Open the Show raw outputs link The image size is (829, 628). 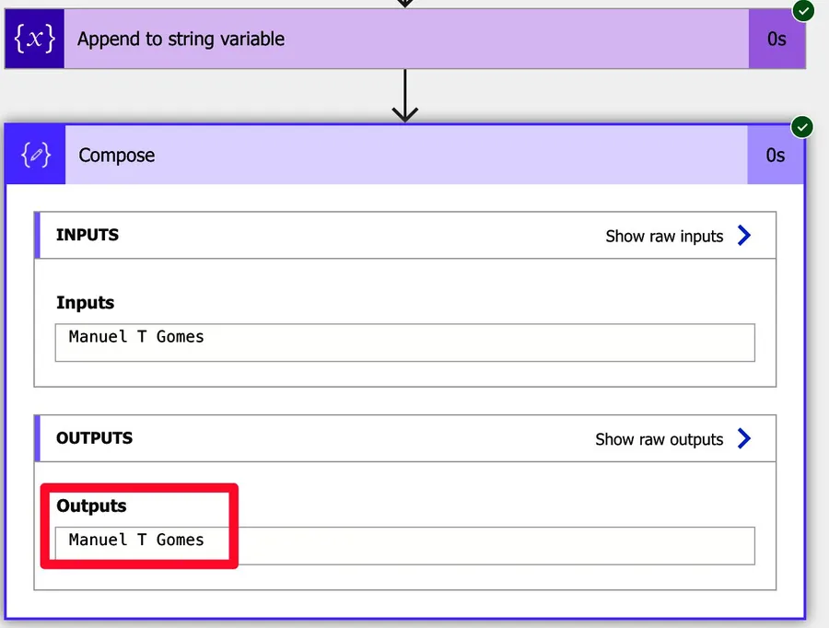point(659,440)
